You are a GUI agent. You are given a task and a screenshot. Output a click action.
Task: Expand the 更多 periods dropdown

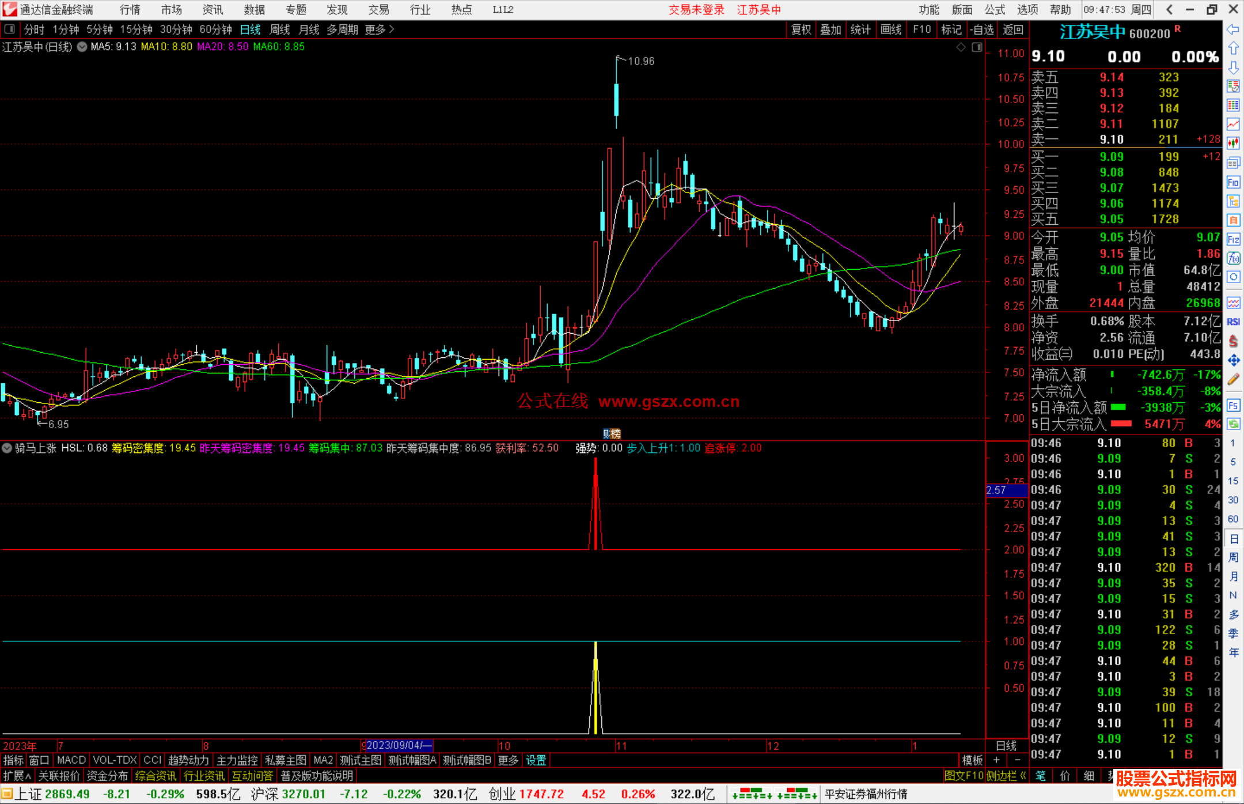pos(380,29)
